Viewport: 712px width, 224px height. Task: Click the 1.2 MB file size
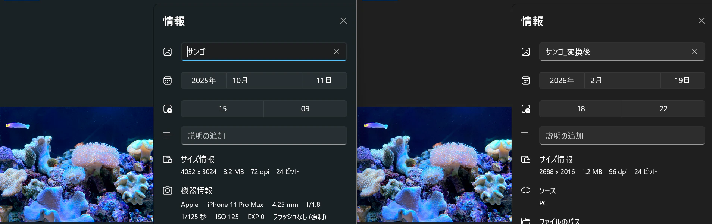click(x=592, y=172)
